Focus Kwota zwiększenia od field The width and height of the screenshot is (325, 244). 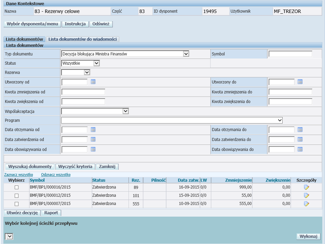point(83,102)
